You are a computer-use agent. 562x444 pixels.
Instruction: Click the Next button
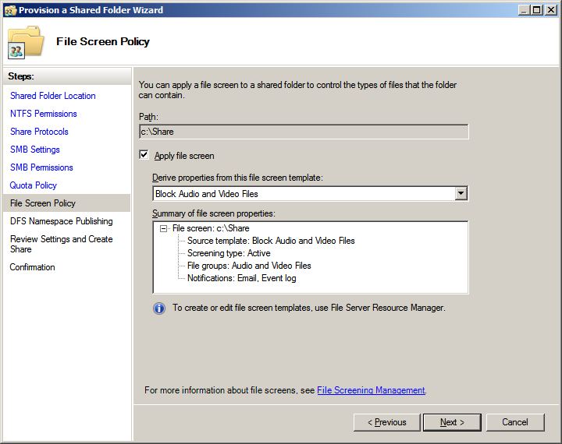452,422
